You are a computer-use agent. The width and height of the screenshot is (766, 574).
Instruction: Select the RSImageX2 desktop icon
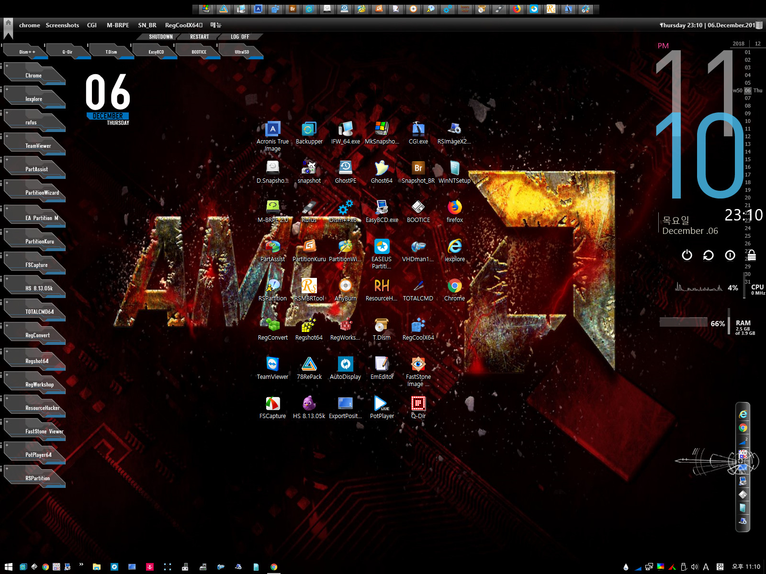(x=454, y=133)
